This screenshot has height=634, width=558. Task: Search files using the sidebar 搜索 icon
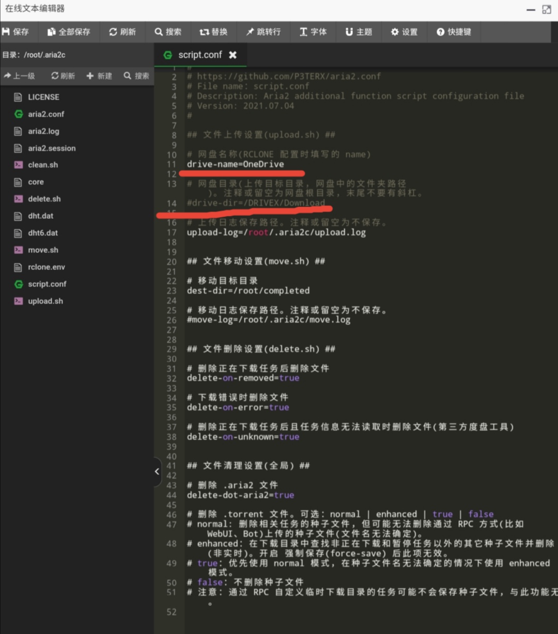click(x=136, y=76)
